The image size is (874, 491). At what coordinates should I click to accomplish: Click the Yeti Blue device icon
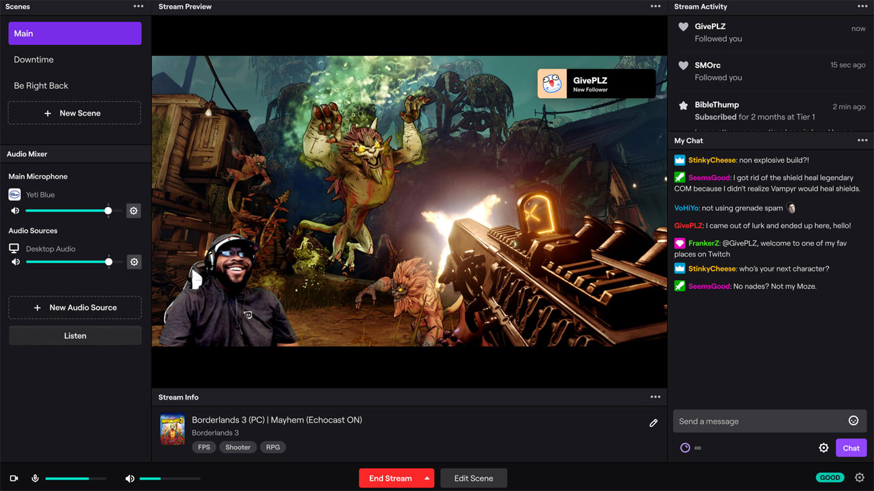point(14,195)
